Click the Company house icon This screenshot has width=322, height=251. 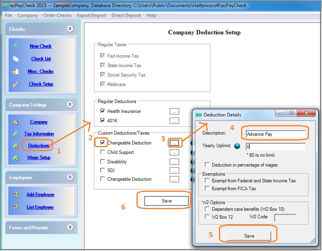tap(16, 122)
